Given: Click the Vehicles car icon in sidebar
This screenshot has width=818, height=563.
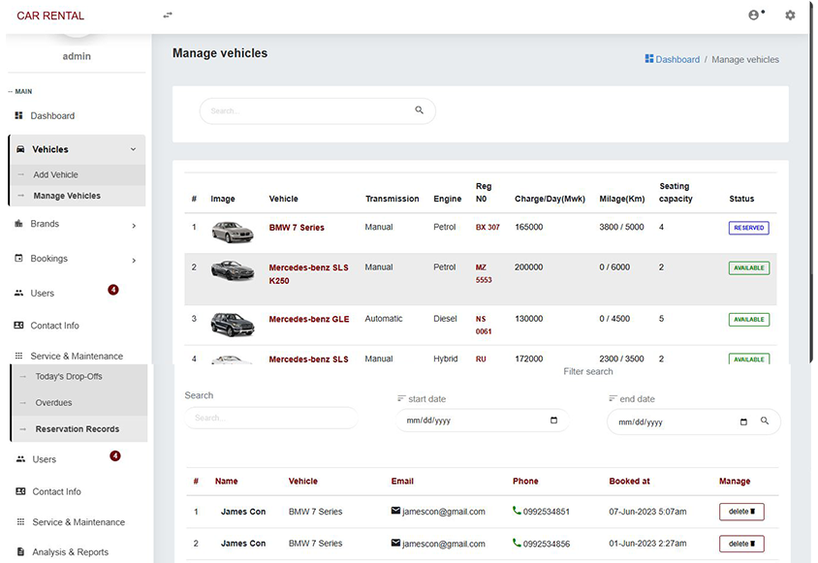Looking at the screenshot, I should tap(20, 149).
